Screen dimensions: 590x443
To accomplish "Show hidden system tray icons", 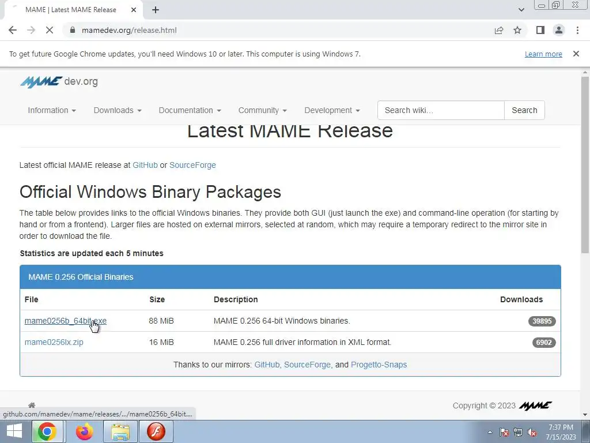I will tap(490, 433).
